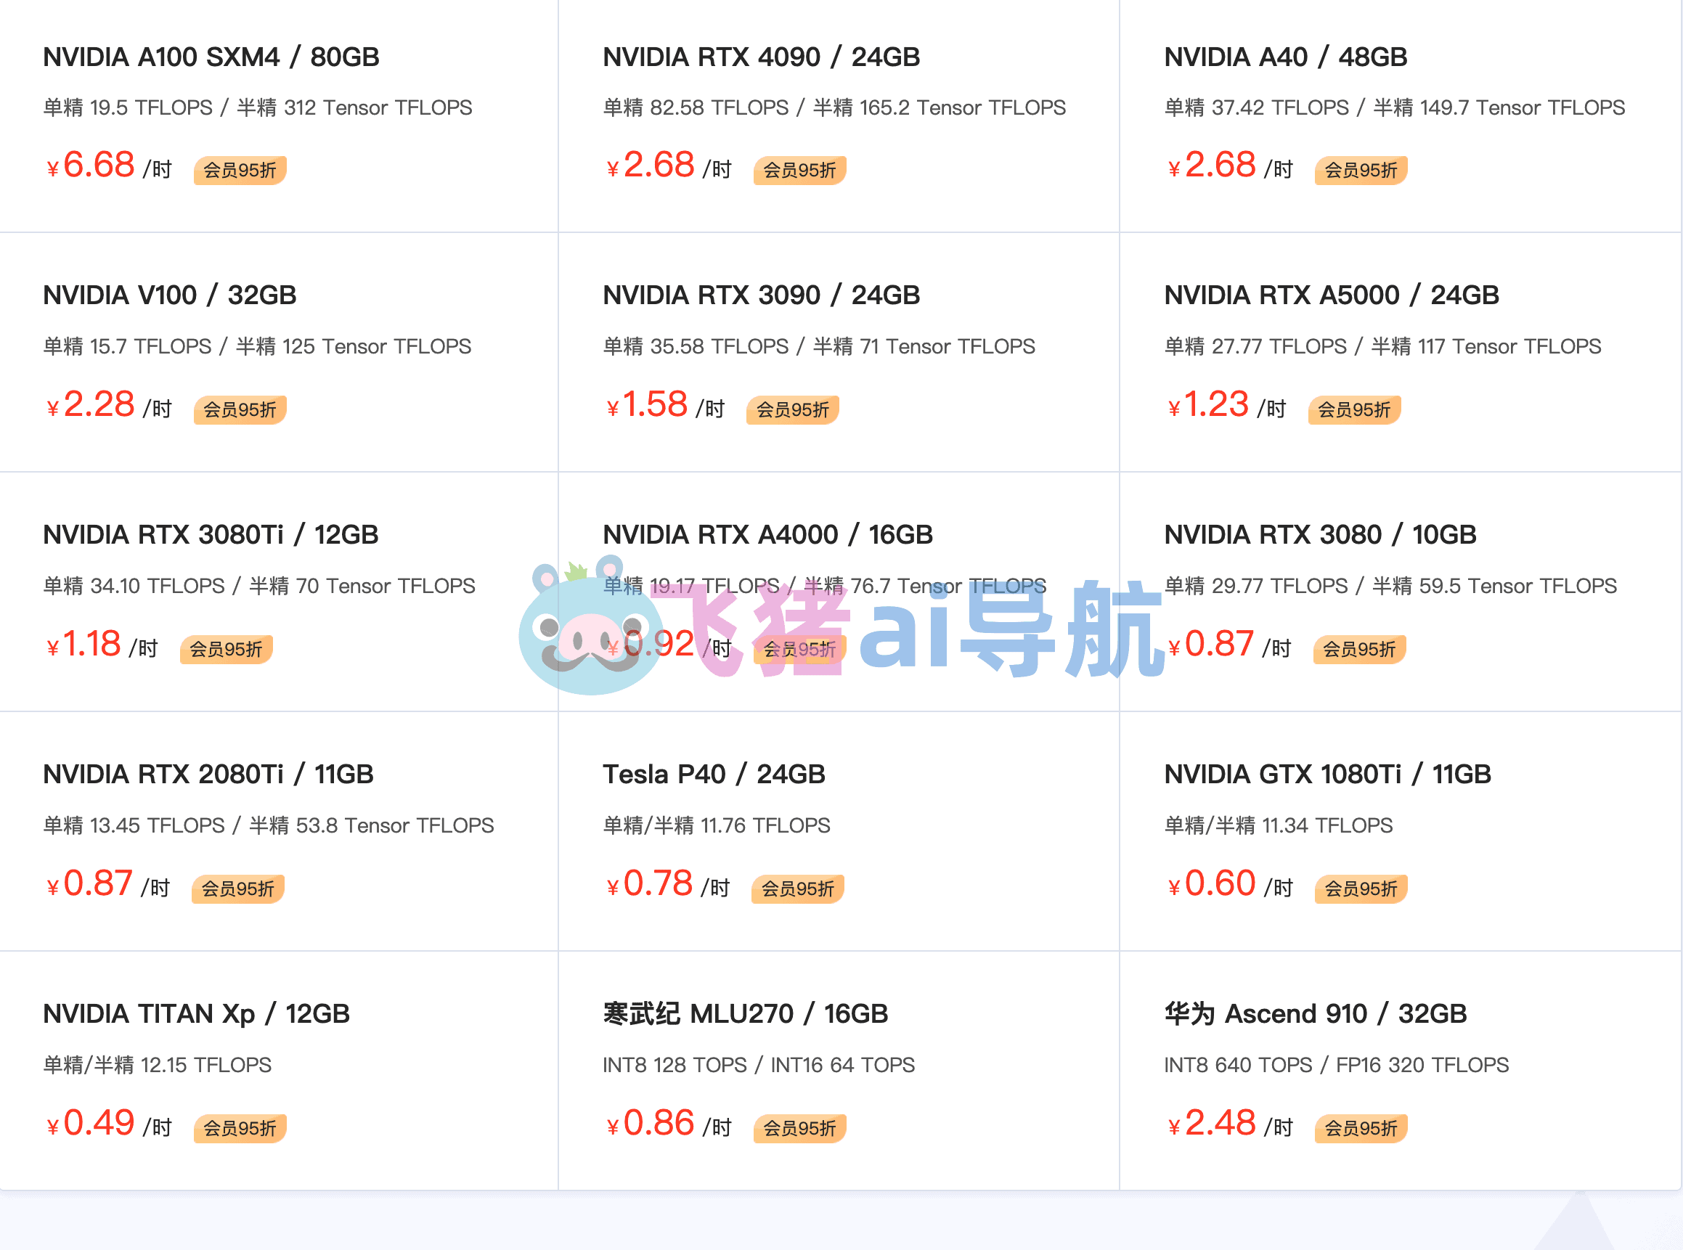
Task: Click the NVIDIA GTX 1080Ti / 11GB title
Action: pyautogui.click(x=1327, y=774)
